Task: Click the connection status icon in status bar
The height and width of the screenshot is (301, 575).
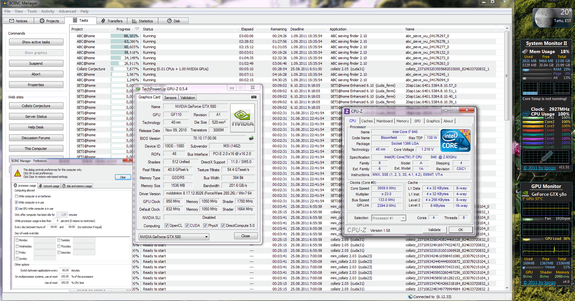Action: point(410,296)
